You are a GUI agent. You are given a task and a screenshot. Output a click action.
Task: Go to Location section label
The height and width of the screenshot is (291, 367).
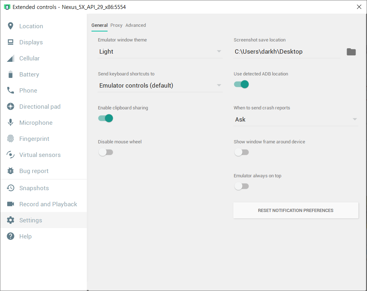31,26
